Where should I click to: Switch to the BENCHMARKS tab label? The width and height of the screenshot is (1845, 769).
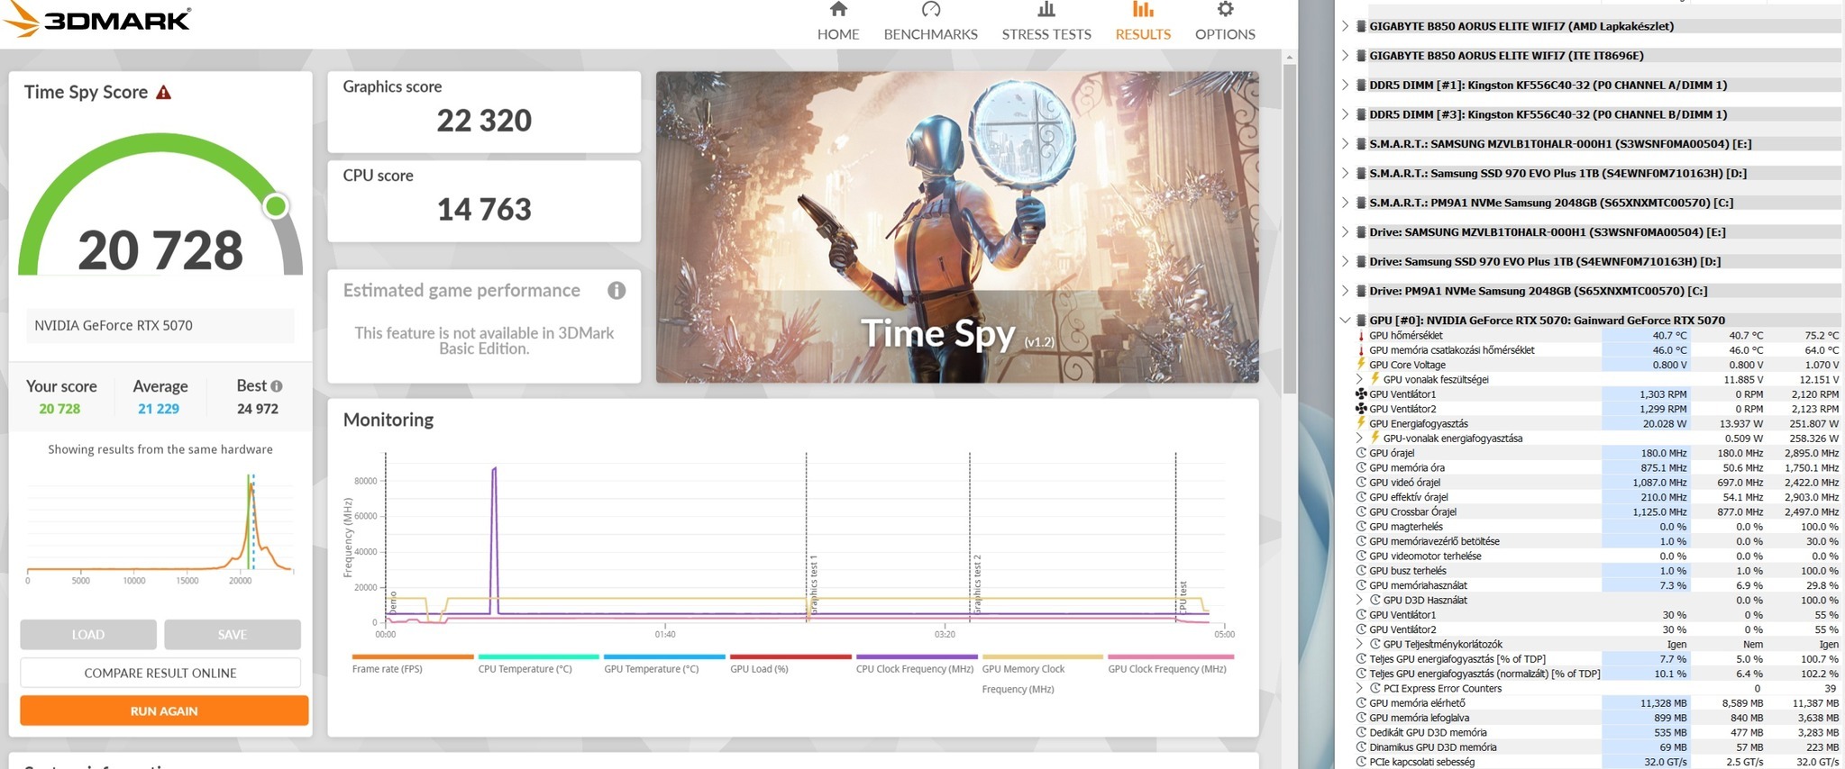(931, 34)
